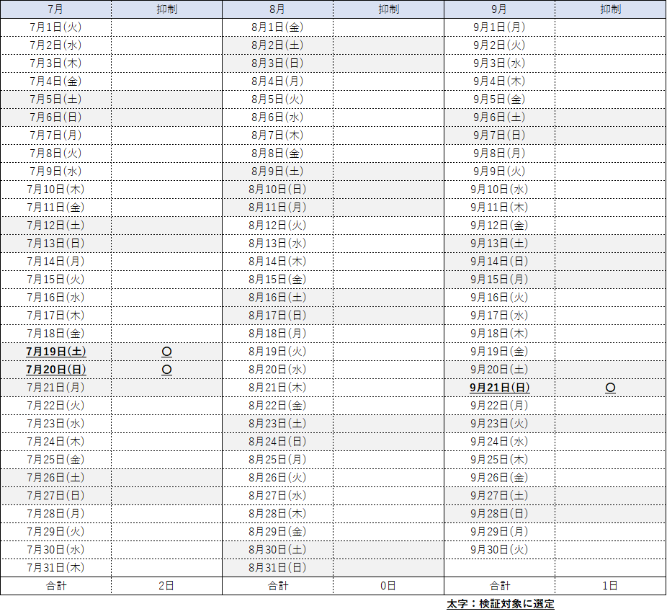The image size is (667, 614).
Task: Select the 0日 total for August
Action: 388,586
